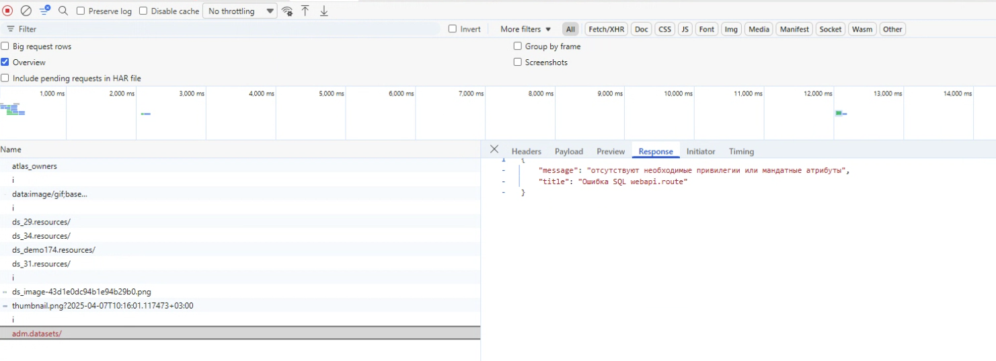The height and width of the screenshot is (361, 996).
Task: Open the Timing tab
Action: pos(741,151)
